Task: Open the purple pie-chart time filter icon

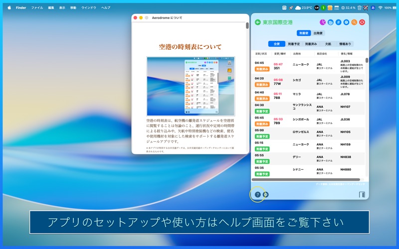Action: click(x=323, y=22)
